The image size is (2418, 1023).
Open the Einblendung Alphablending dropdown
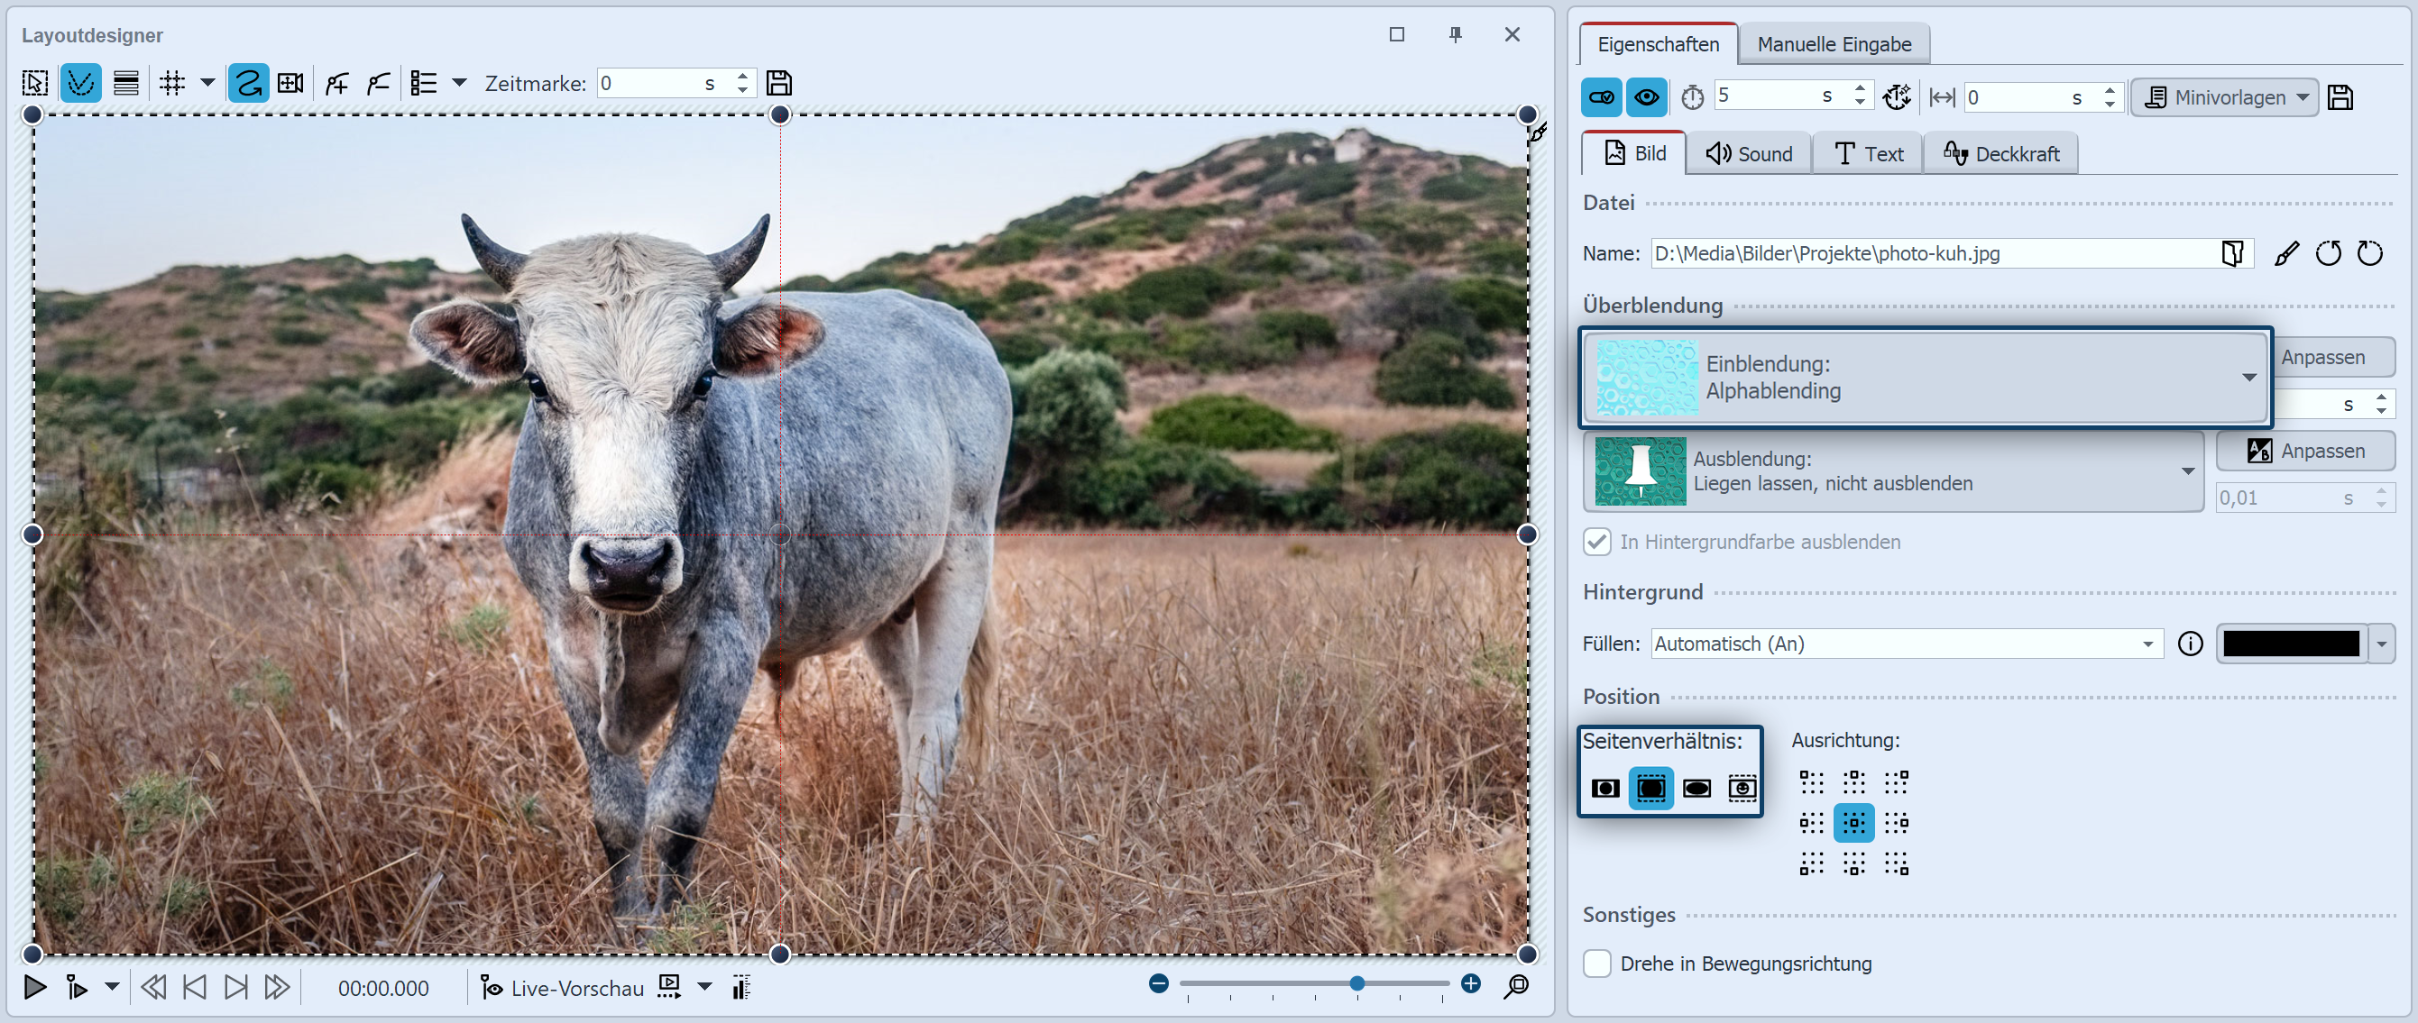point(1926,377)
